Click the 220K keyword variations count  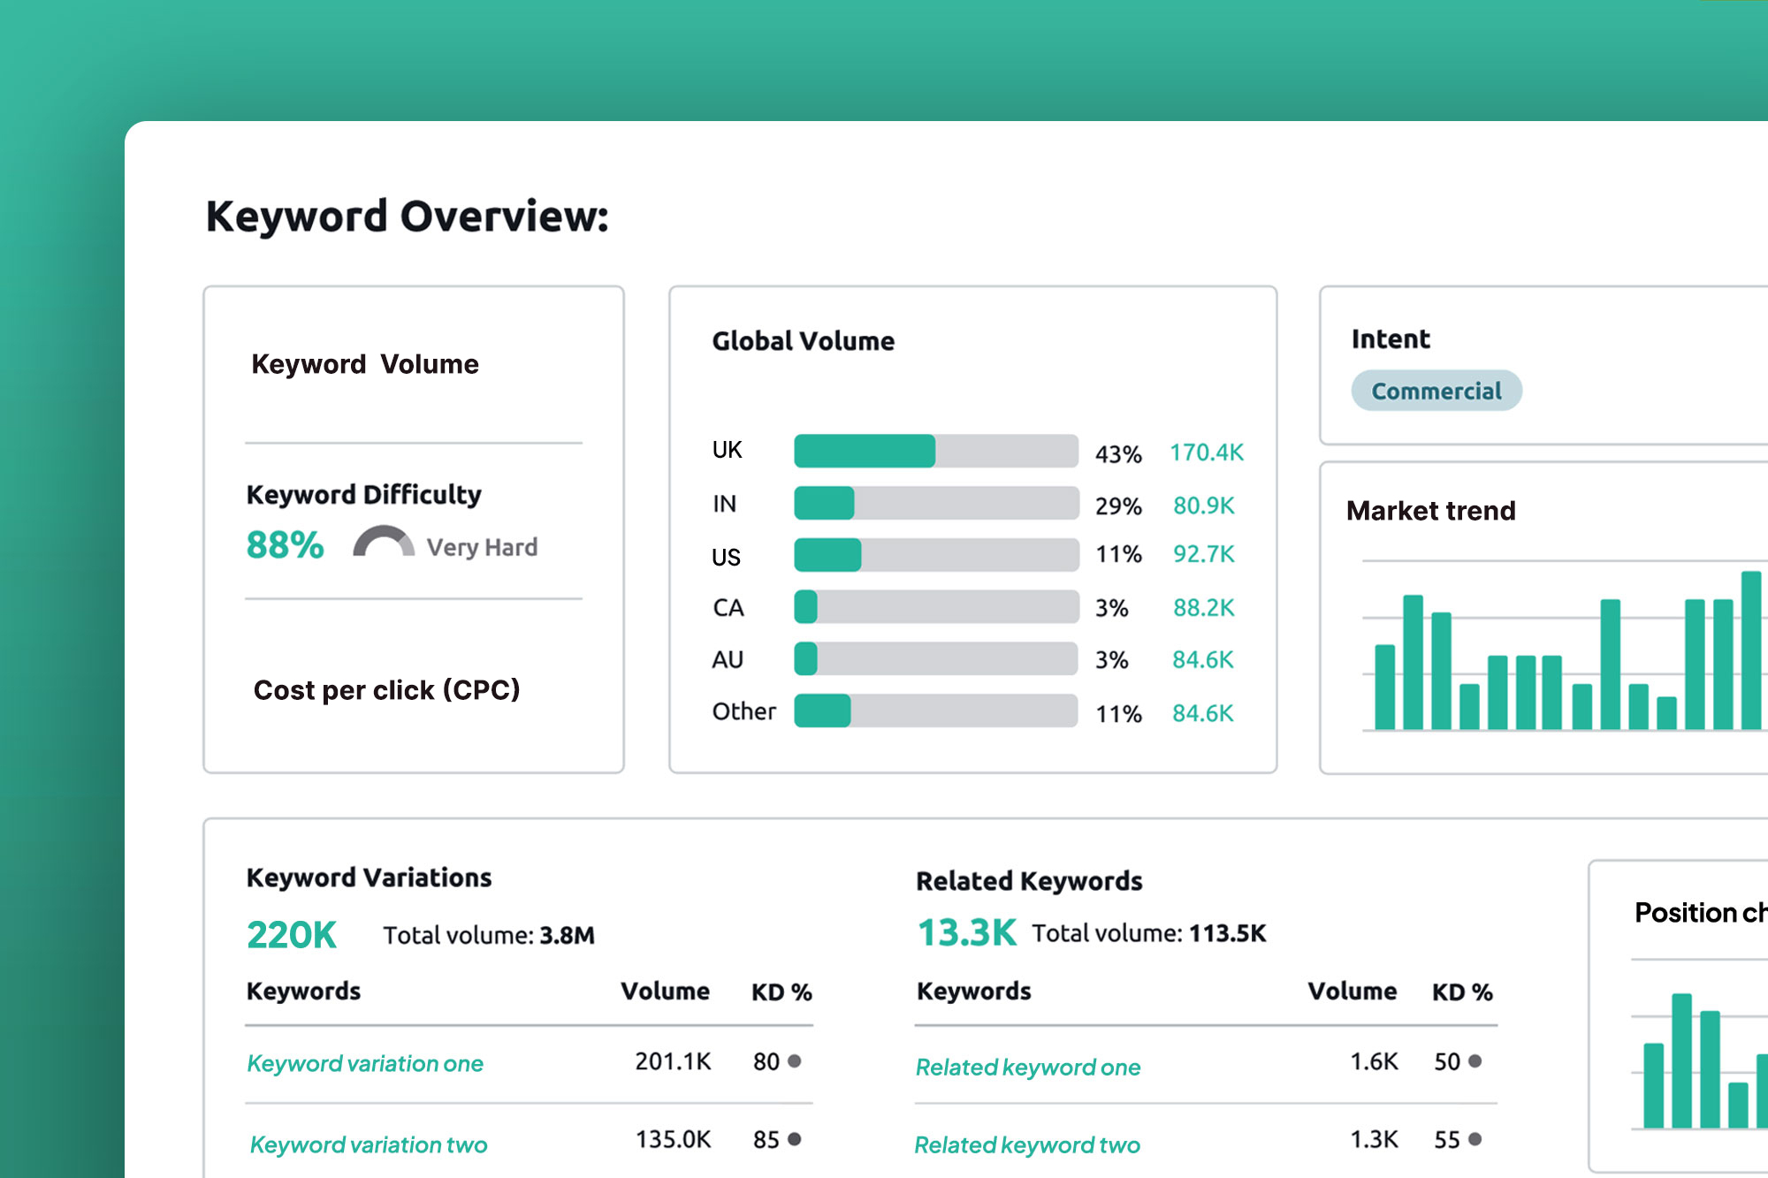(x=292, y=934)
